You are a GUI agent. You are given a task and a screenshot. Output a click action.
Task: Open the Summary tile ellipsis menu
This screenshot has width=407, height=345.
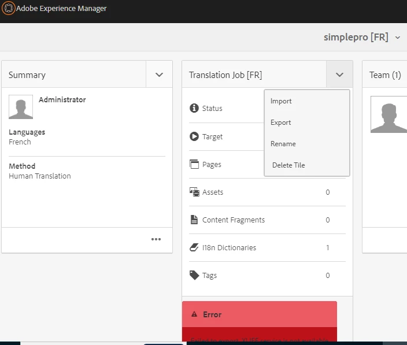[x=156, y=239]
